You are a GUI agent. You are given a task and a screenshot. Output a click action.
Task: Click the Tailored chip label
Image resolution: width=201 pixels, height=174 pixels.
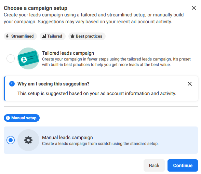click(55, 36)
